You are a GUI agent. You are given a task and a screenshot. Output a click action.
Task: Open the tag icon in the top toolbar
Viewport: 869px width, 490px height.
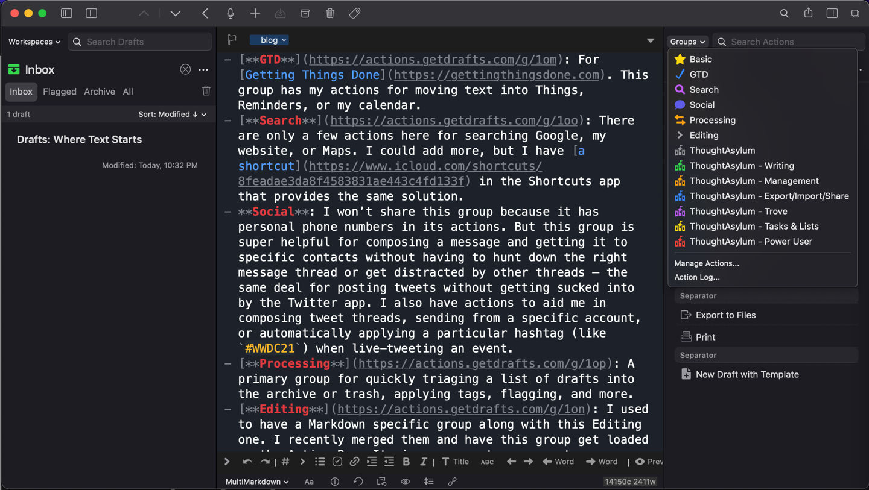pos(355,13)
